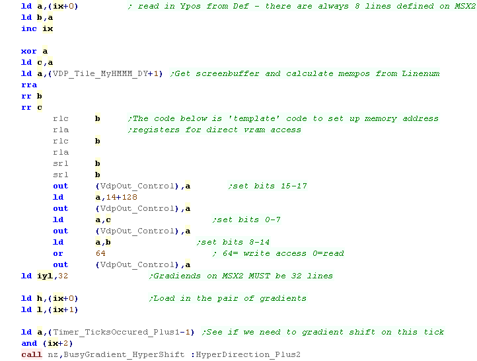Viewport: 477px width, 361px height.
Task: Click the "ld h,(ix+0)" instruction
Action: point(50,299)
